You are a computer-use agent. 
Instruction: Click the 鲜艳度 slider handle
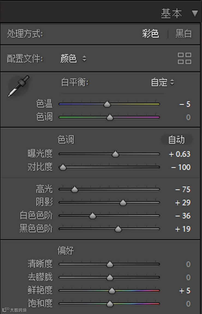(112, 291)
